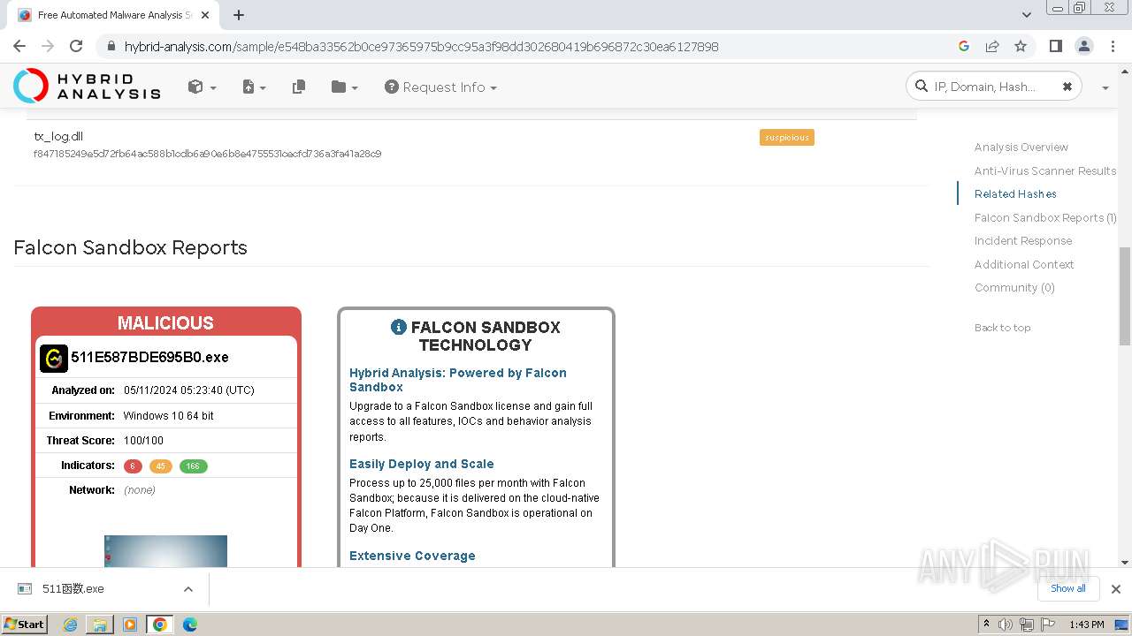1132x636 pixels.
Task: View site information lock icon
Action: [x=111, y=46]
